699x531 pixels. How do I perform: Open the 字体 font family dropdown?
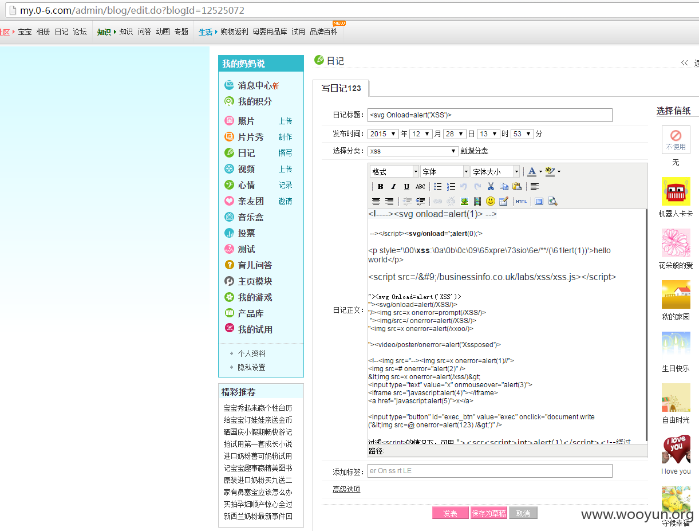pyautogui.click(x=445, y=171)
